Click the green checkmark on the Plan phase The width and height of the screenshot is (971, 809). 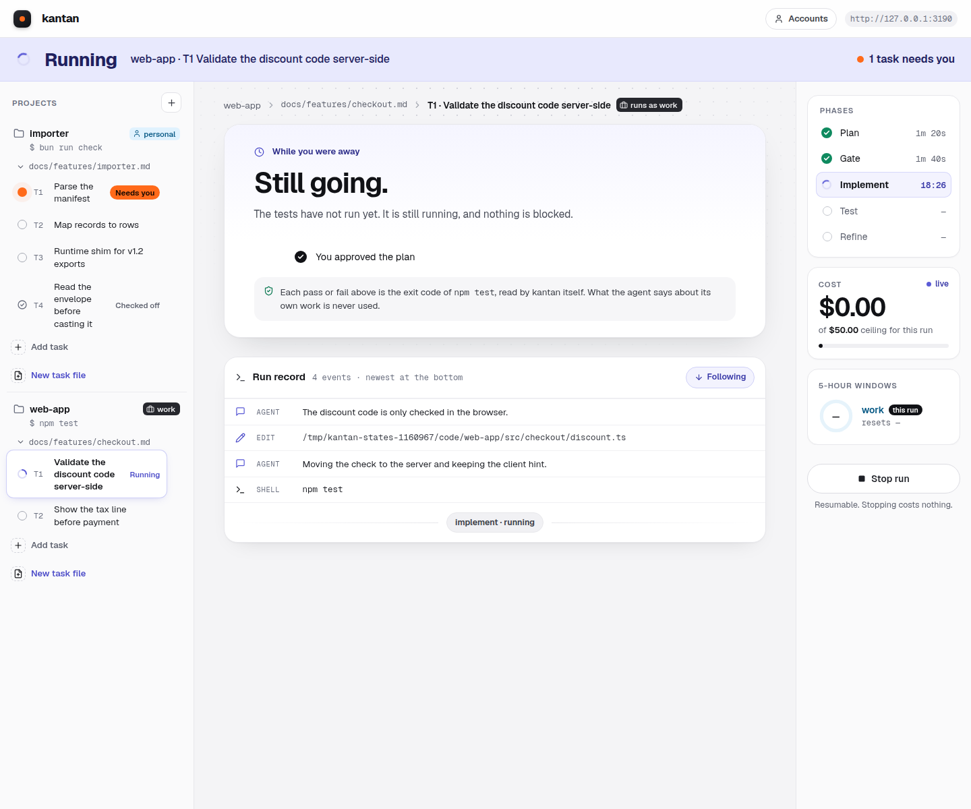pos(827,133)
